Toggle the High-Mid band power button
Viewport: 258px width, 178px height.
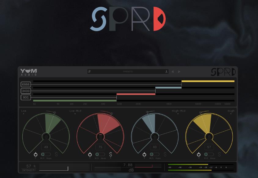pyautogui.click(x=144, y=154)
